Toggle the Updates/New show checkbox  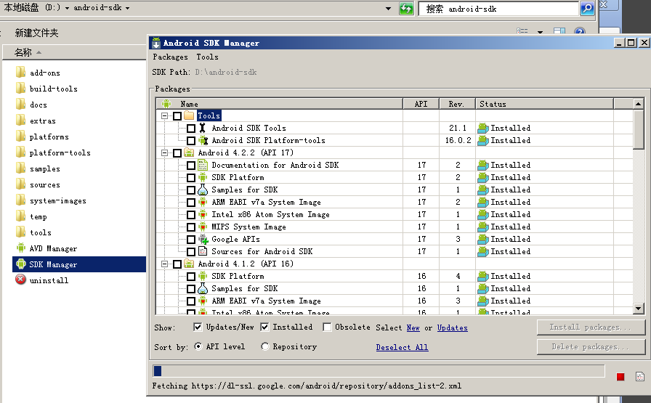tap(198, 327)
